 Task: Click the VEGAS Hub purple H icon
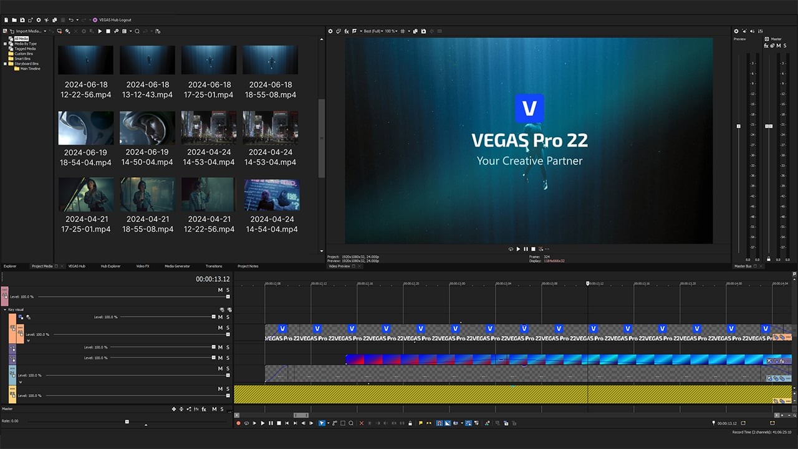tap(95, 20)
